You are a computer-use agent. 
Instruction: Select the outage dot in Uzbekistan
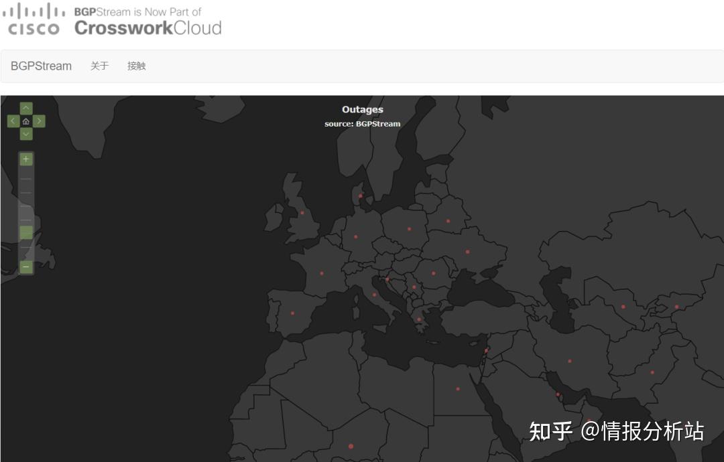[x=623, y=307]
